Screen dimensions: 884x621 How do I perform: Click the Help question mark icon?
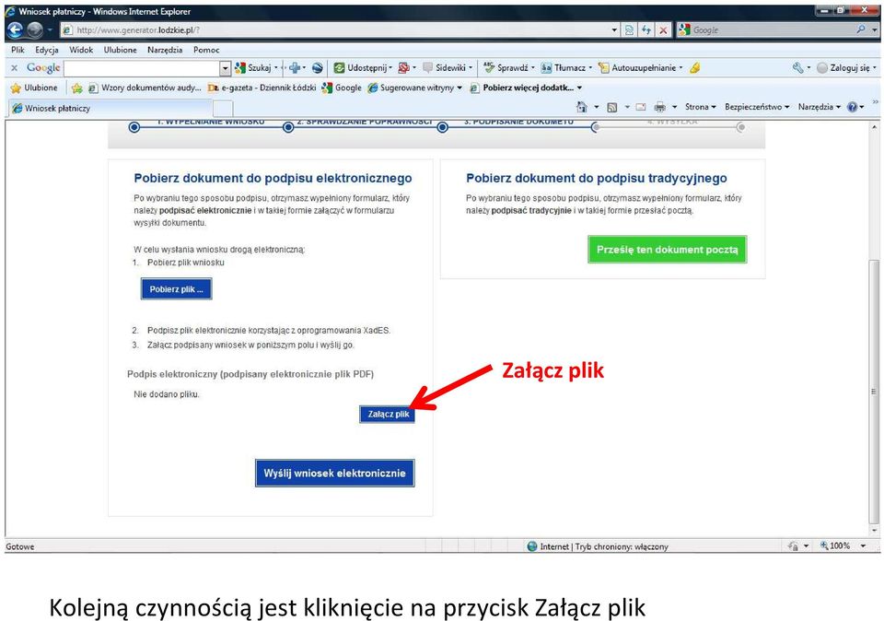853,107
